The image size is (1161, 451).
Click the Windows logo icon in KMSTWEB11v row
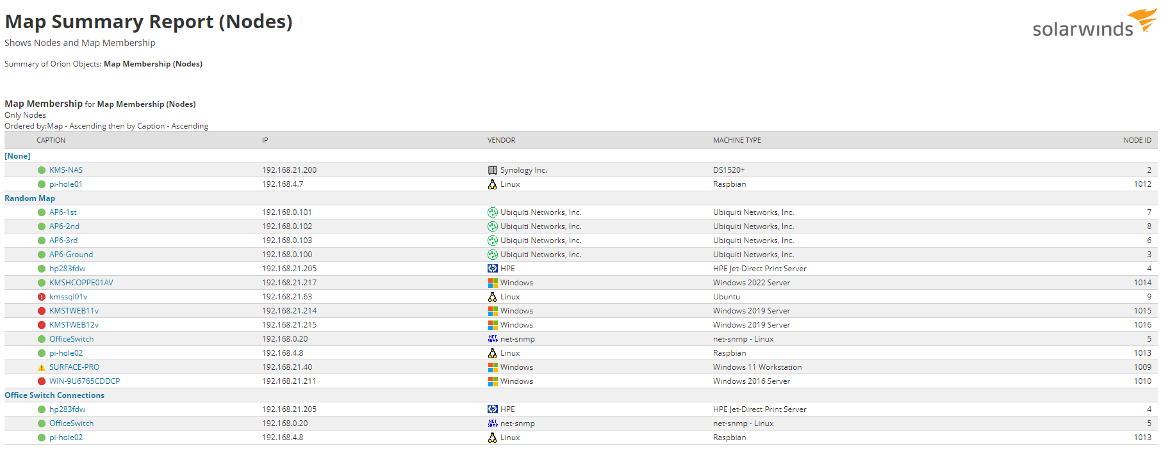click(x=493, y=311)
